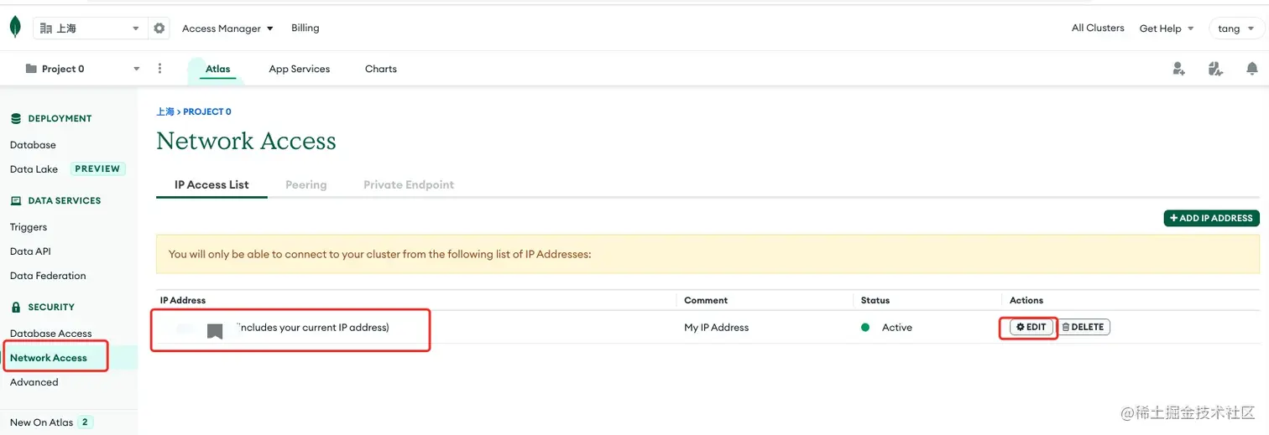Open the Billing page
This screenshot has width=1269, height=435.
click(305, 28)
